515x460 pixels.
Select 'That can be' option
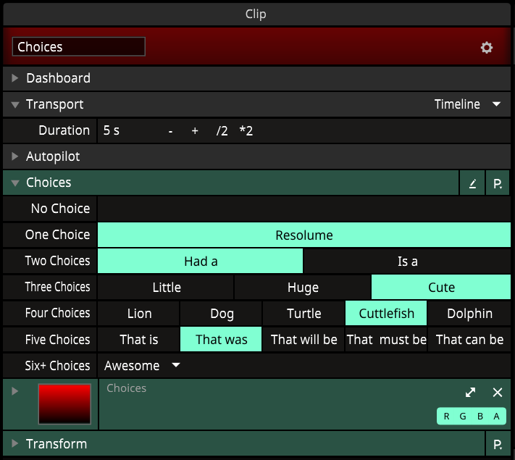click(x=469, y=339)
